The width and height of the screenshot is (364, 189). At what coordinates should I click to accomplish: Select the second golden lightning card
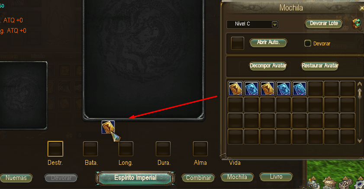click(267, 88)
